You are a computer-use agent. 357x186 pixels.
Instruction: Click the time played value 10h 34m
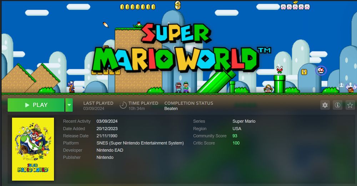137,109
